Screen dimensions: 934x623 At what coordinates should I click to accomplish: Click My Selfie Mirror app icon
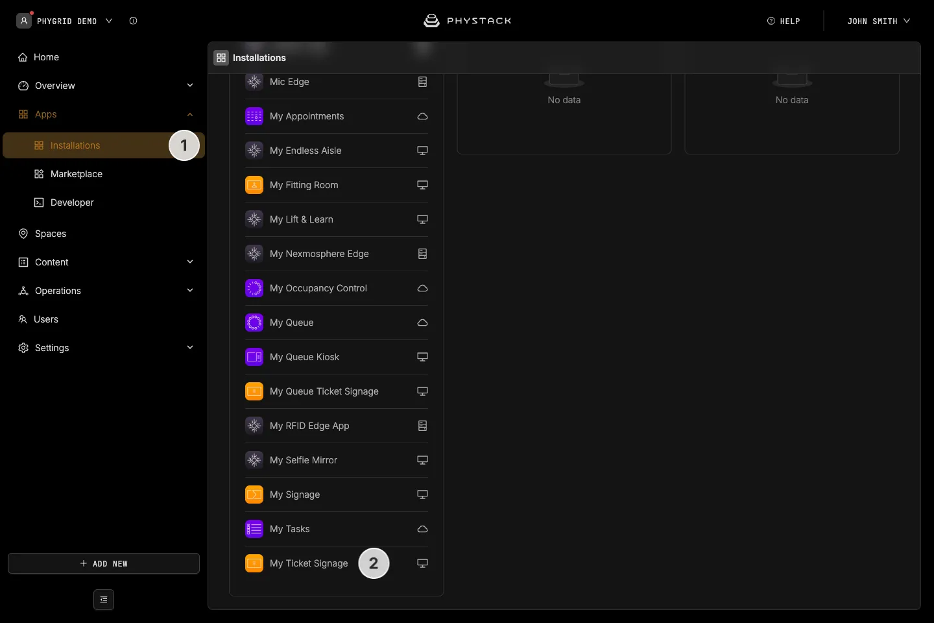(254, 460)
